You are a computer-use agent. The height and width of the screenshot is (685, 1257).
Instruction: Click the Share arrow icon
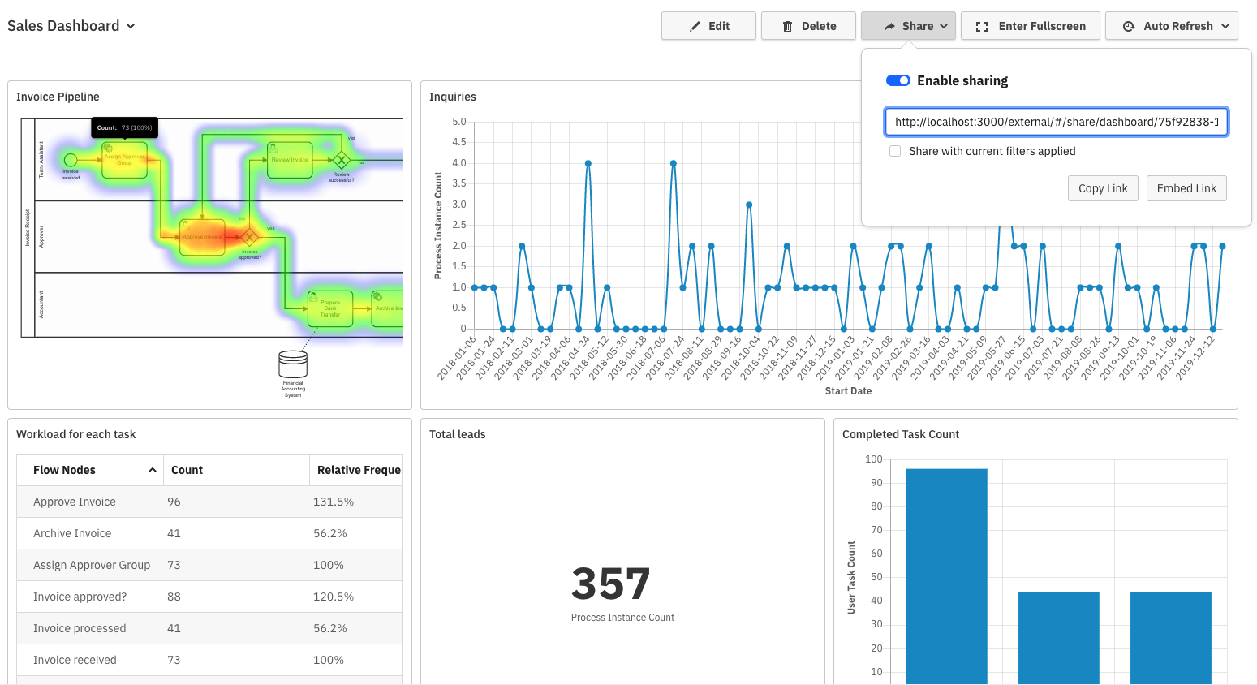click(x=889, y=27)
